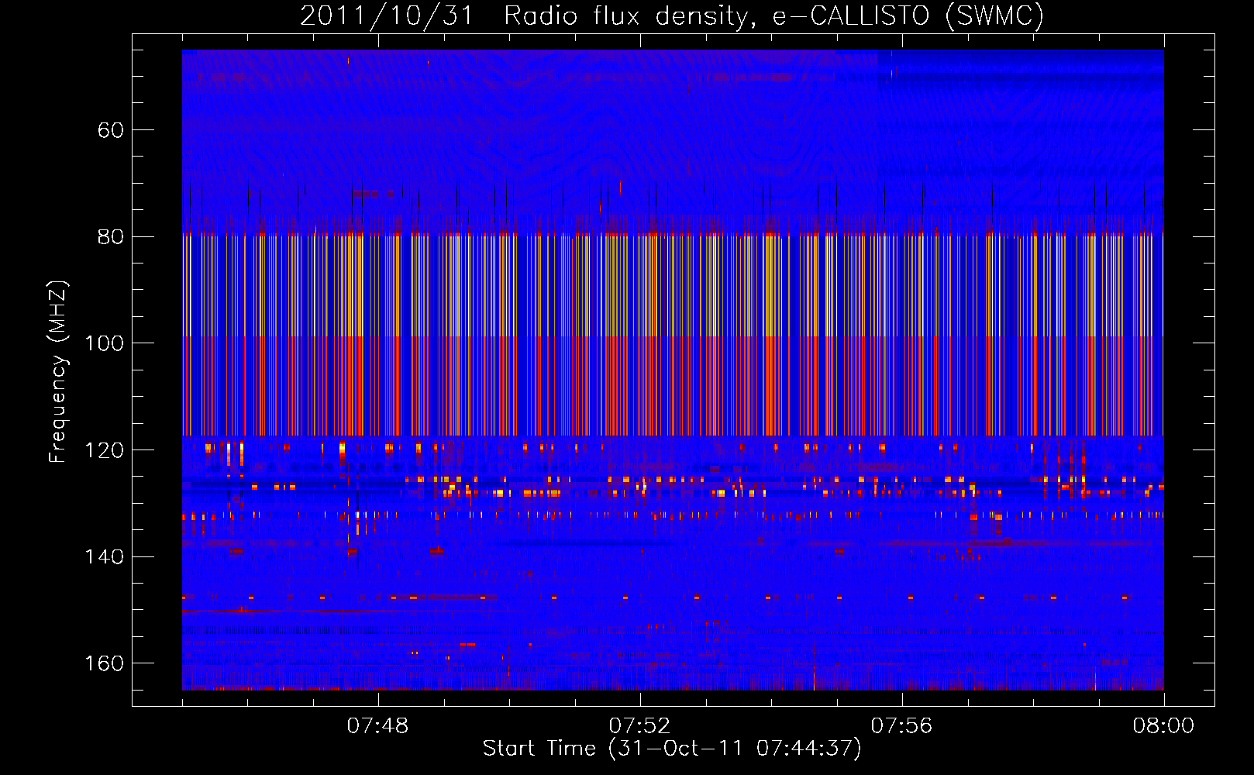Click the 07:48 time tick label

pyautogui.click(x=377, y=726)
